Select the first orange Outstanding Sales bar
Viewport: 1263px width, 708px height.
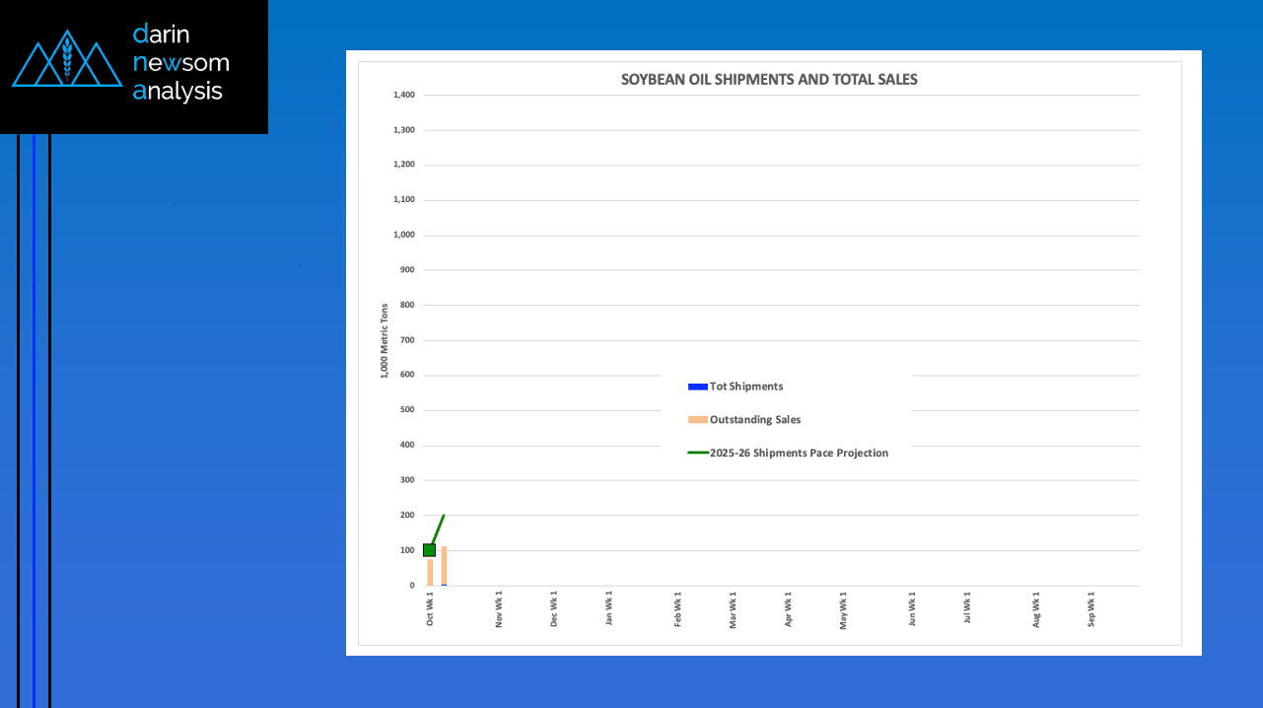click(x=430, y=572)
